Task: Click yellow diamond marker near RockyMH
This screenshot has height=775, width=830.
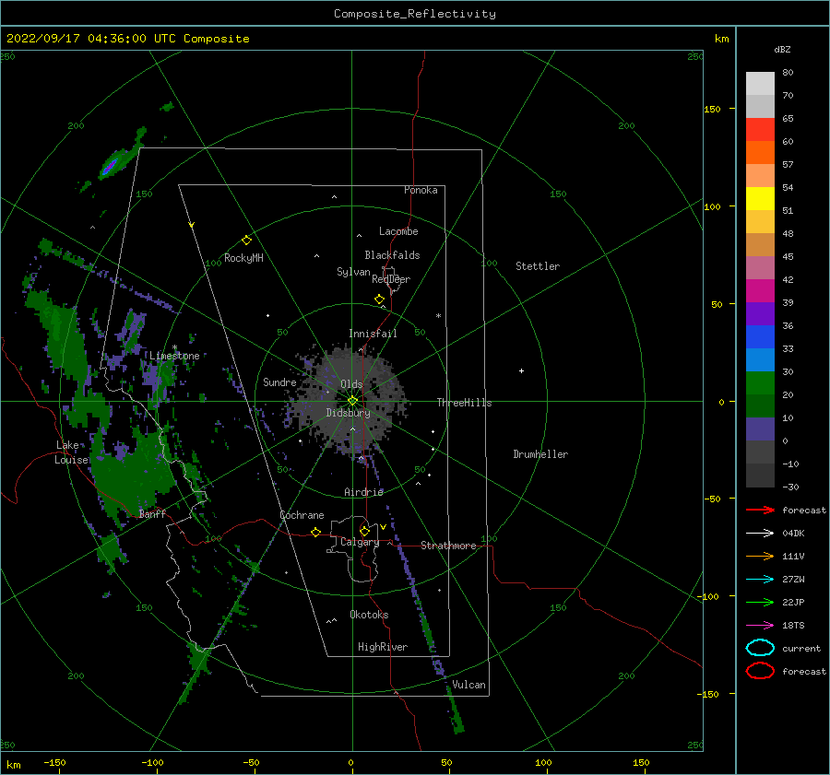Action: (246, 241)
